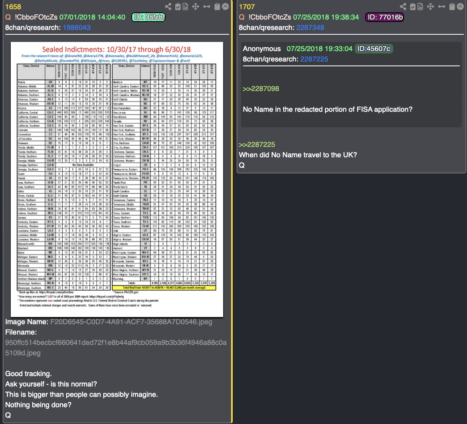The height and width of the screenshot is (424, 467).
Task: Click the horizontal expand arrows on post 1707
Action: (x=442, y=6)
